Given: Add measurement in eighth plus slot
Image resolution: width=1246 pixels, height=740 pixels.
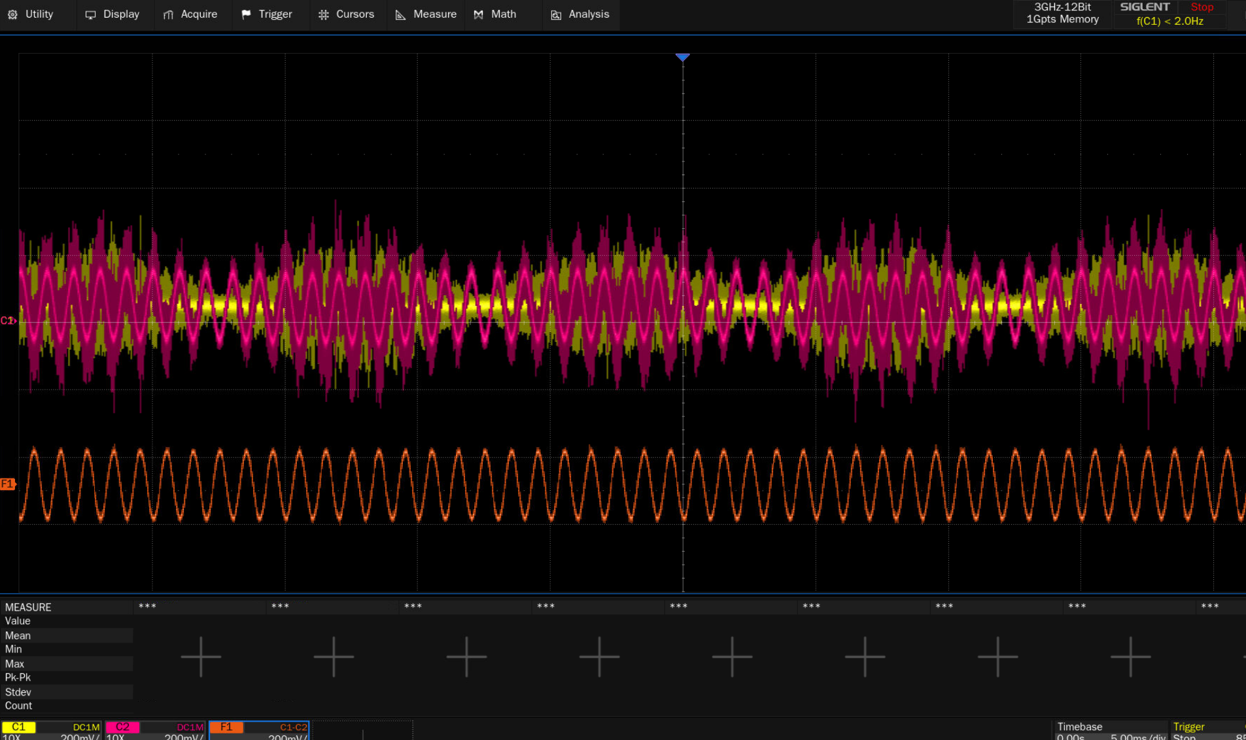Looking at the screenshot, I should [x=1130, y=656].
